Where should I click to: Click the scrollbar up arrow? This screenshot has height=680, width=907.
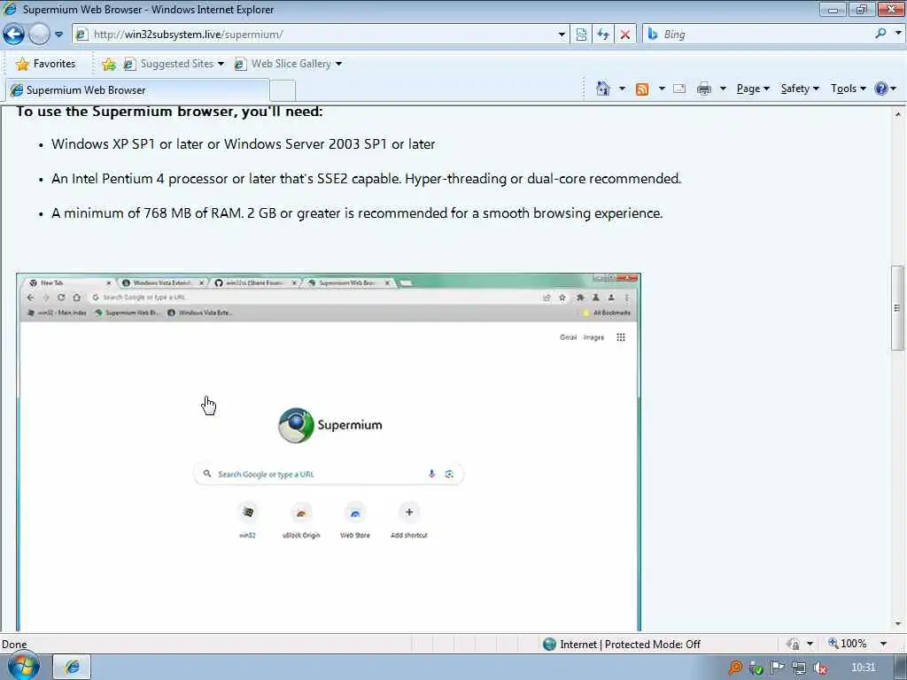tap(898, 114)
